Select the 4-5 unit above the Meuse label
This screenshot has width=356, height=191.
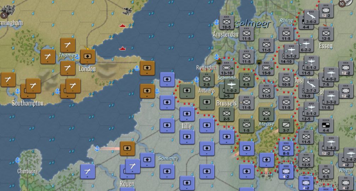point(266,114)
